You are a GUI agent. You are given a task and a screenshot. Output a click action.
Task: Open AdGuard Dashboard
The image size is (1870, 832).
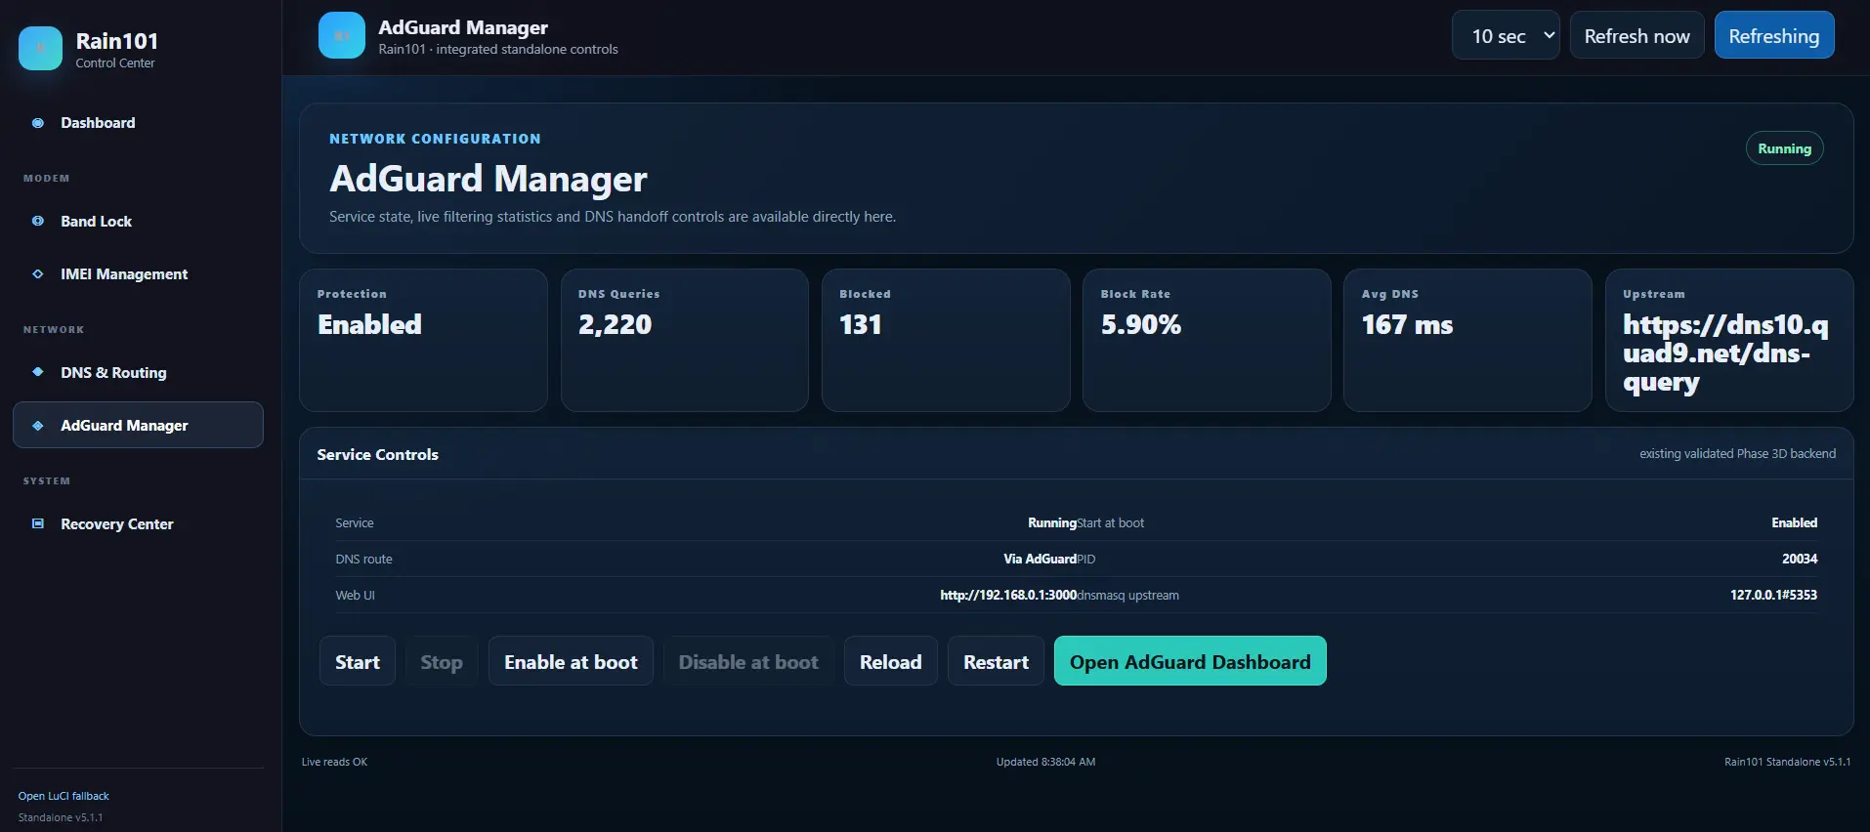tap(1190, 661)
